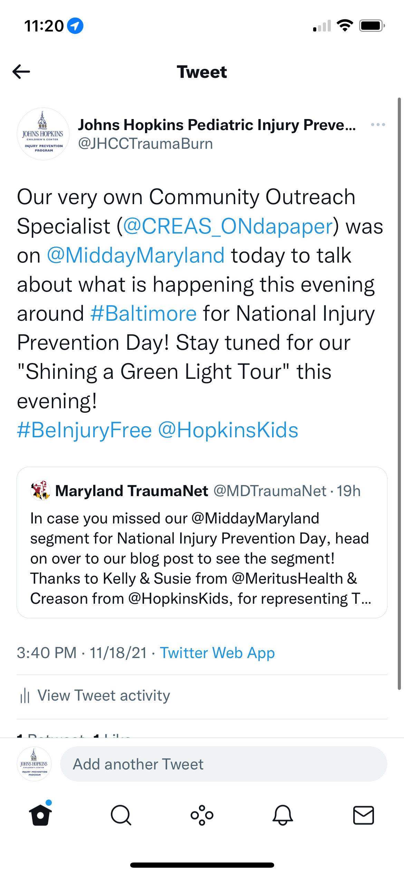The height and width of the screenshot is (876, 404).
Task: Open the Notifications bell tab
Action: [283, 815]
